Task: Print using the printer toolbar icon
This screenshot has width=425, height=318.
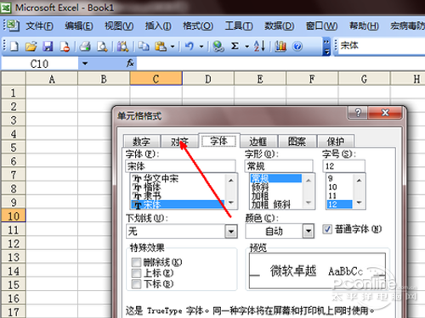Action: point(85,46)
